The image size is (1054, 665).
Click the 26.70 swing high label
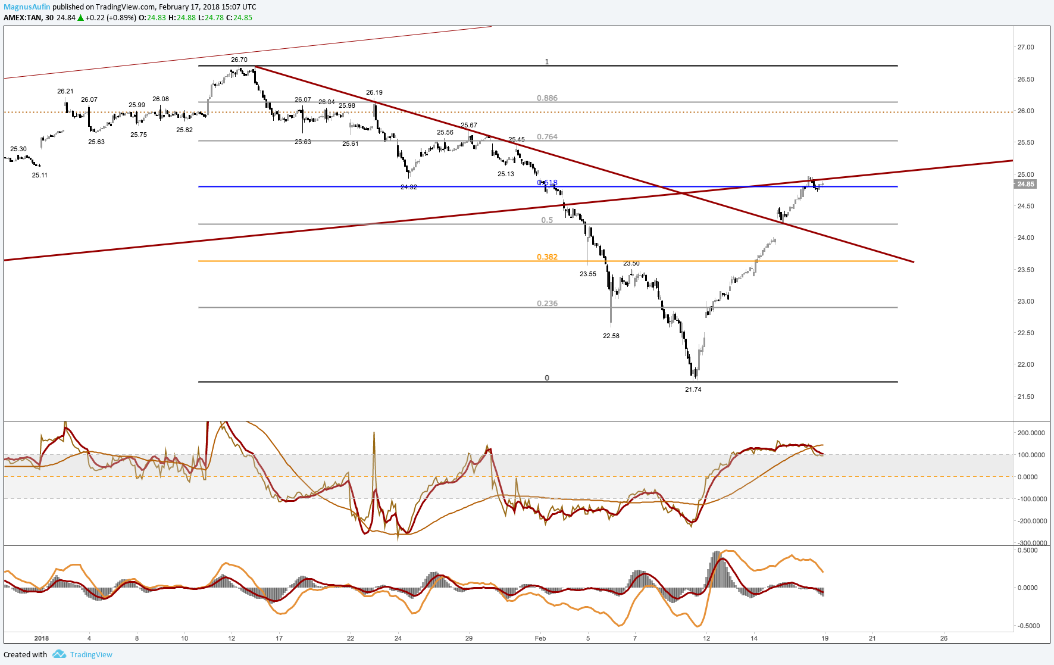tap(239, 60)
